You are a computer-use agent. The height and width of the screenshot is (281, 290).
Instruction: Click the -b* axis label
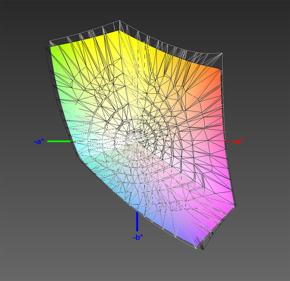tap(138, 237)
